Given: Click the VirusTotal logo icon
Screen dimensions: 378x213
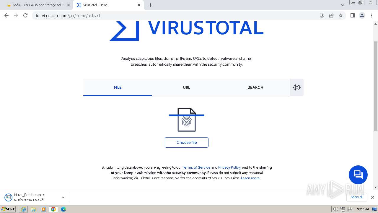Looking at the screenshot, I should pos(124,31).
